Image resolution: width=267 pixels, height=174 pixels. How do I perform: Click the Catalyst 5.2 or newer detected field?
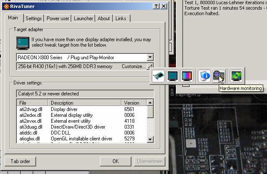pyautogui.click(x=85, y=94)
